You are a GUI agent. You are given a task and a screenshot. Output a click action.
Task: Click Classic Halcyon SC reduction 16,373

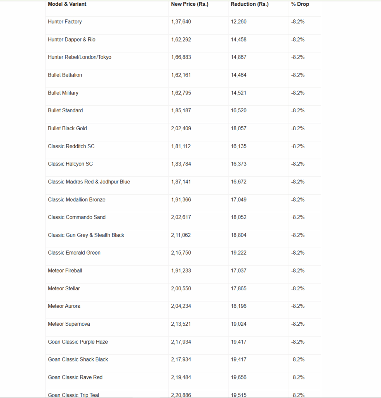pos(238,164)
